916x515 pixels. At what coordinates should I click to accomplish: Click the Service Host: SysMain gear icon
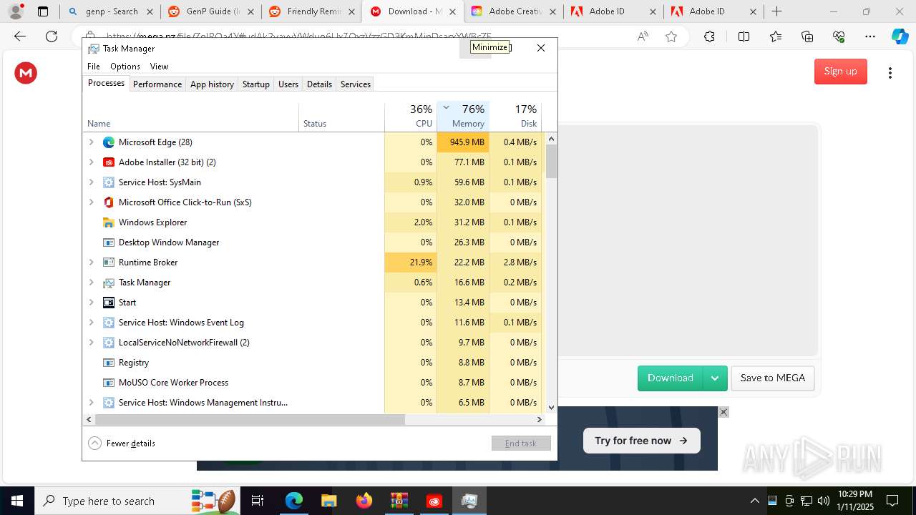coord(109,182)
